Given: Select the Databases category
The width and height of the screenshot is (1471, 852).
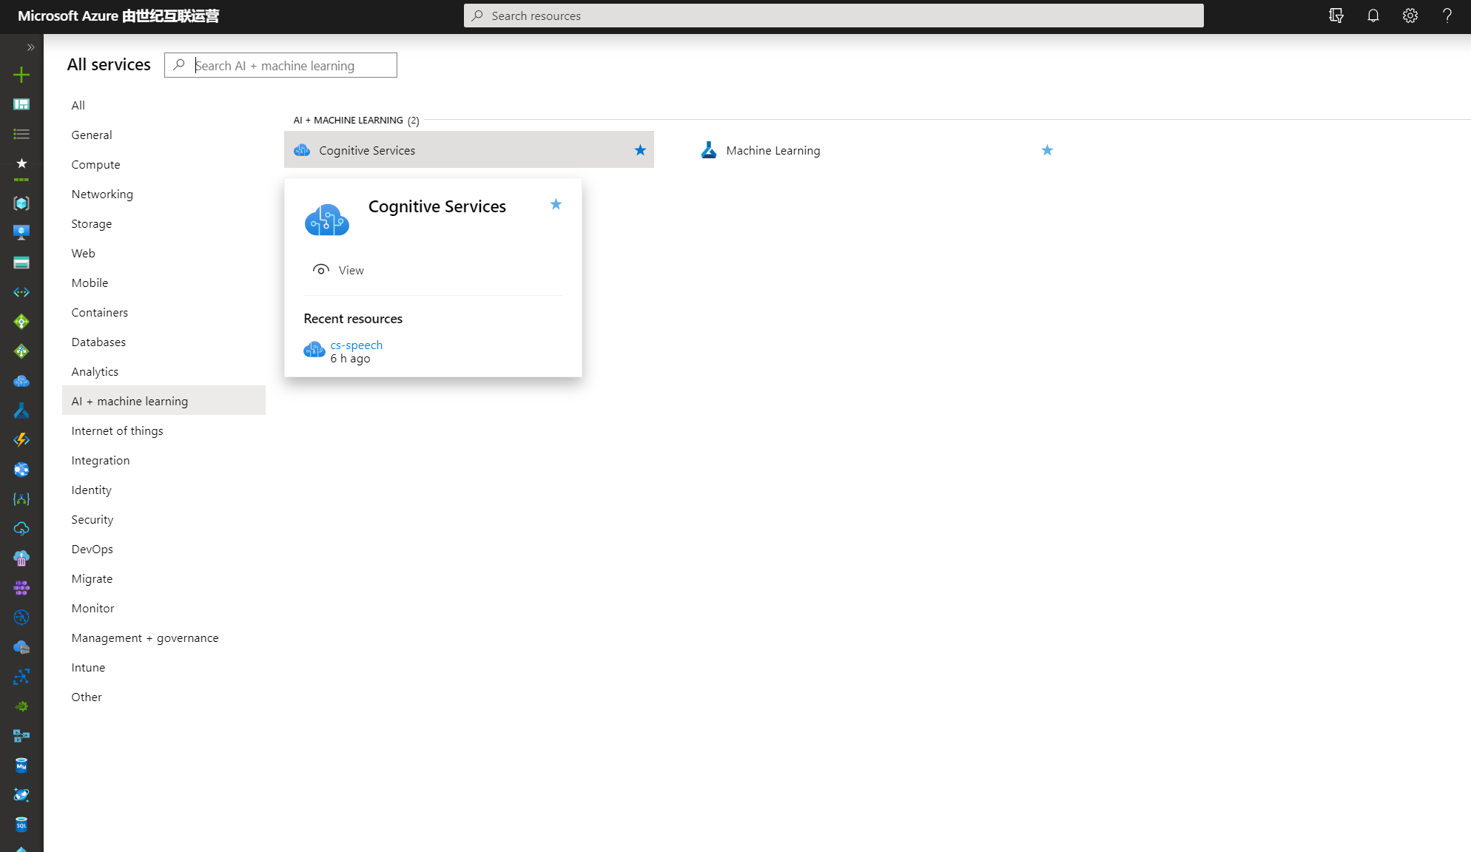Looking at the screenshot, I should pos(98,342).
